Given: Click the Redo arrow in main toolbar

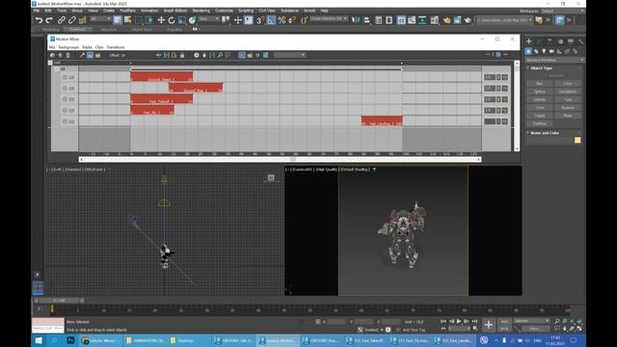Looking at the screenshot, I should click(x=49, y=20).
